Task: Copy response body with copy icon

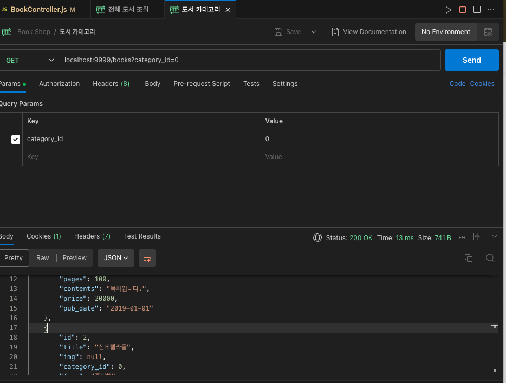Action: pyautogui.click(x=469, y=258)
